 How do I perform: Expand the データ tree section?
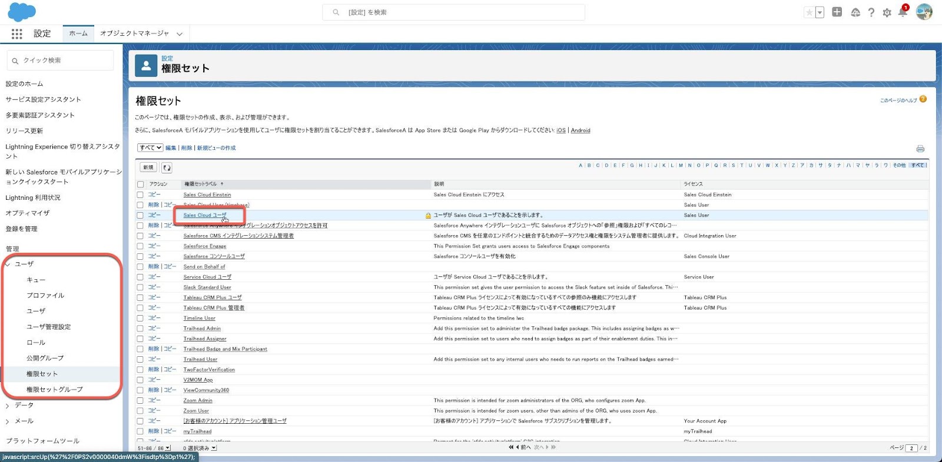tap(7, 406)
